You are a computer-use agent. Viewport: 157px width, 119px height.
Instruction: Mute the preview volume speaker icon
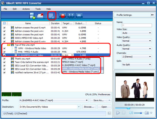pyautogui.click(x=131, y=113)
